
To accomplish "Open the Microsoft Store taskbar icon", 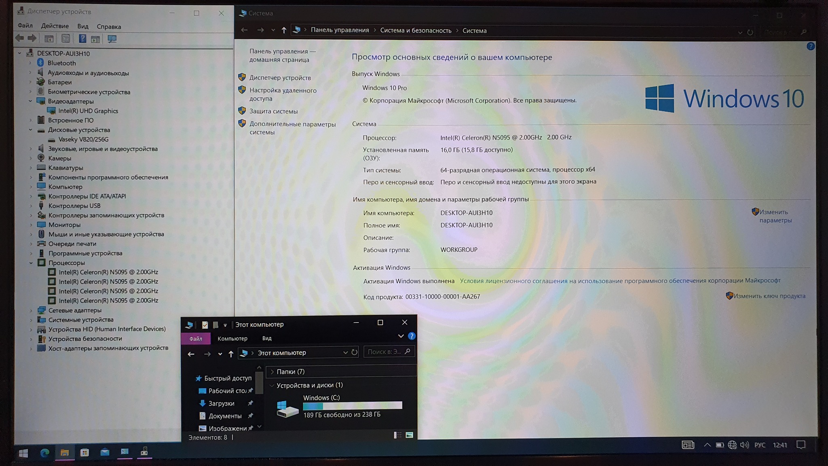I will tap(84, 453).
